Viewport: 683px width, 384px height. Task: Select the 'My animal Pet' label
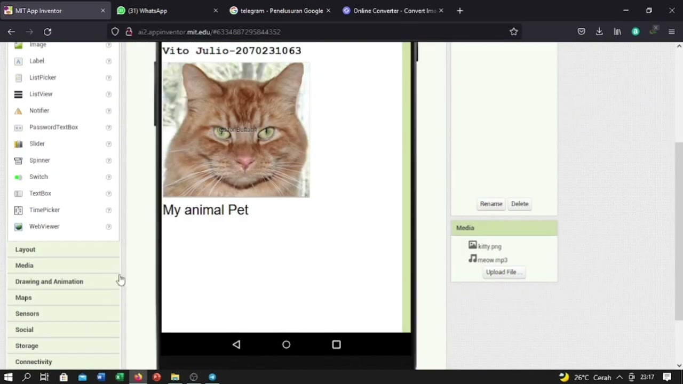[x=205, y=210]
